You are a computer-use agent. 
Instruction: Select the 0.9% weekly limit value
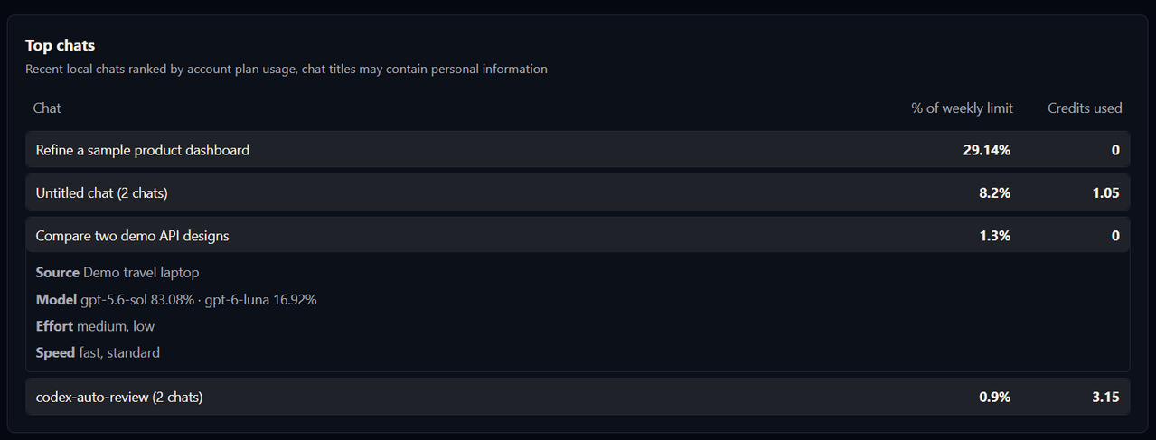994,397
